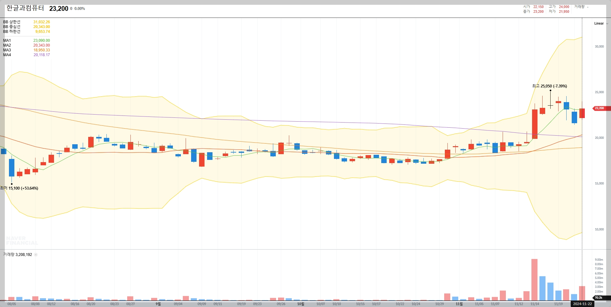Click the BB lower value 9,653.74
Image resolution: width=611 pixels, height=307 pixels.
click(x=43, y=32)
